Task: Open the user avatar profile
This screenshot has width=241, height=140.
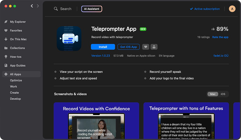Action: point(232,9)
